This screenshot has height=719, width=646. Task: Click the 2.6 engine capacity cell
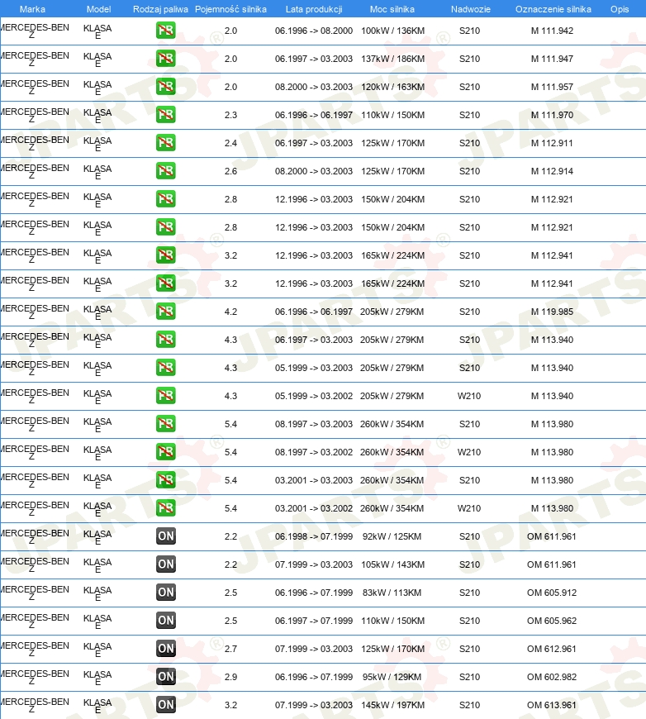230,171
